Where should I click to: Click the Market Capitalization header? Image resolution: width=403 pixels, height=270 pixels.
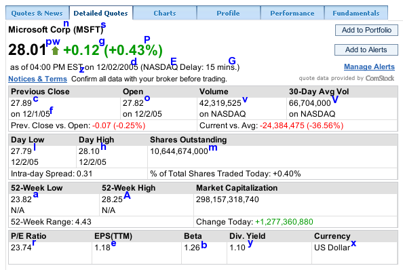coord(237,188)
